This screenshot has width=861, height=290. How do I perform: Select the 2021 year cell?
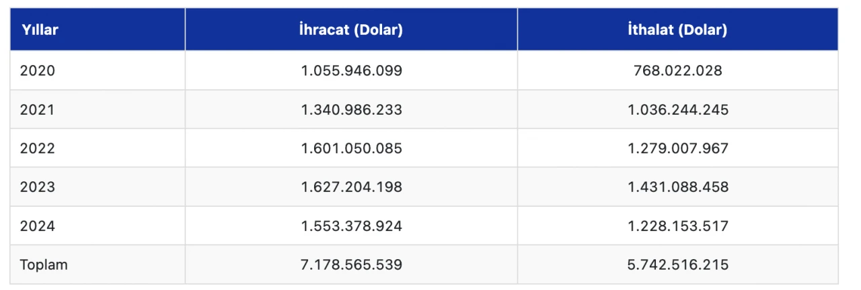[38, 109]
